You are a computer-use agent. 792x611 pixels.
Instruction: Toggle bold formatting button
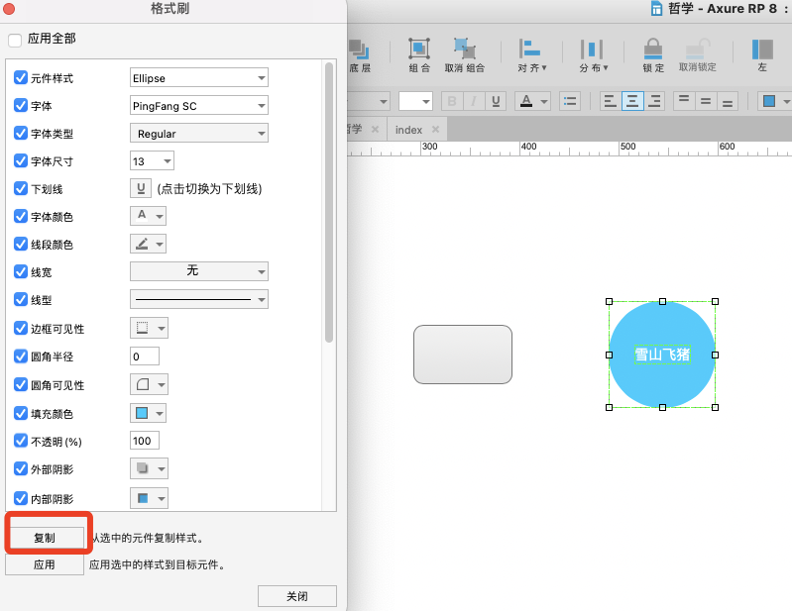coord(452,101)
